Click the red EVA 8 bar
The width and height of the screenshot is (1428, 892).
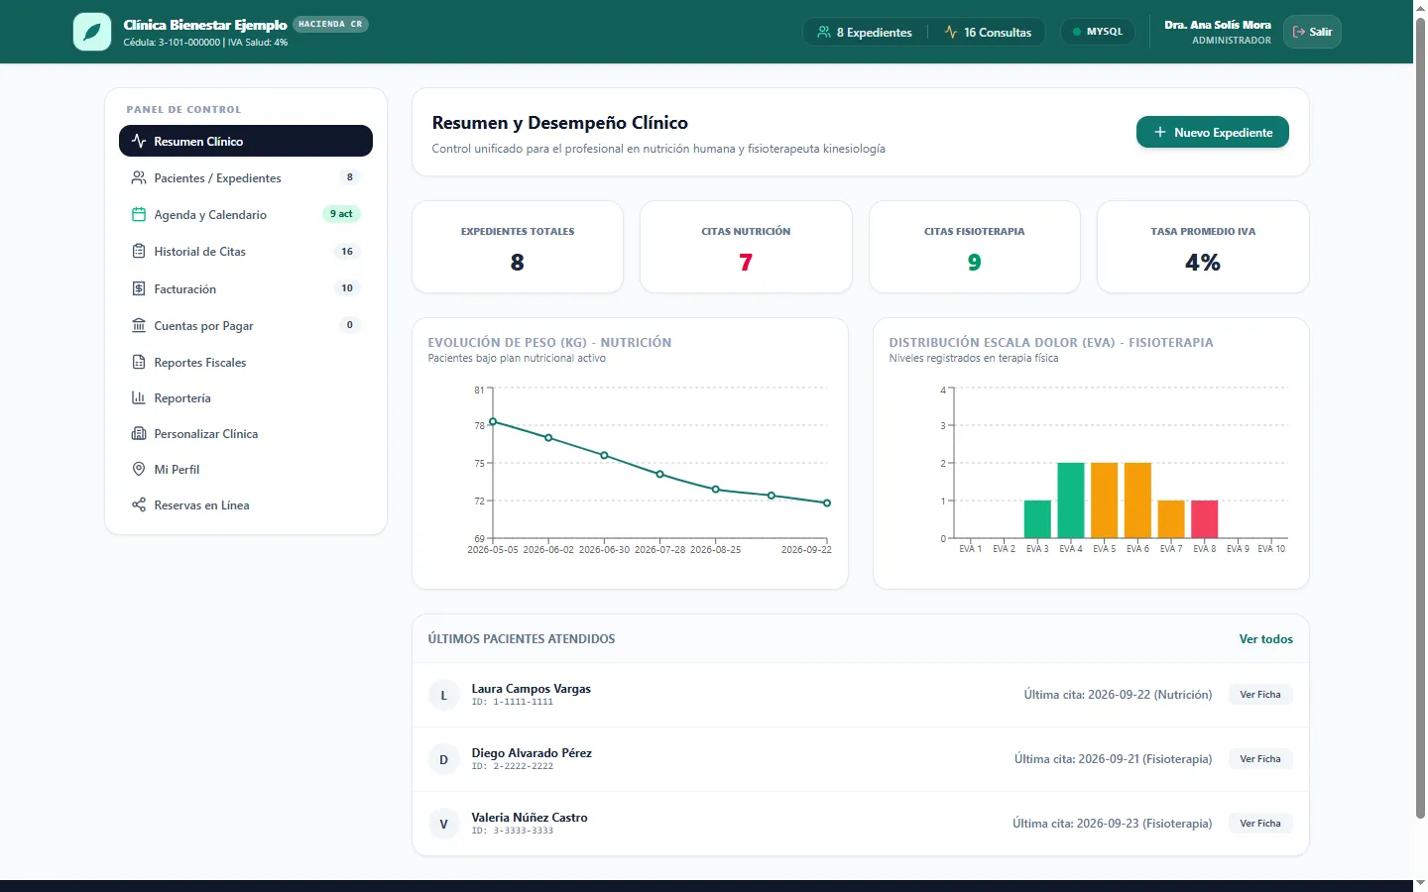[1204, 519]
